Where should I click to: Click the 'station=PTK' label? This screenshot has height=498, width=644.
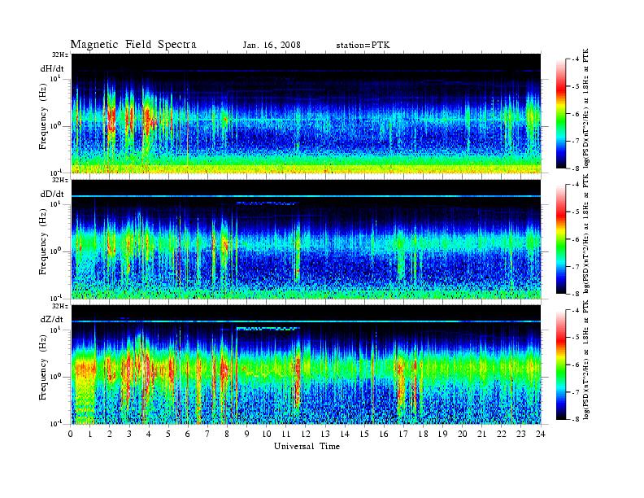tap(363, 46)
